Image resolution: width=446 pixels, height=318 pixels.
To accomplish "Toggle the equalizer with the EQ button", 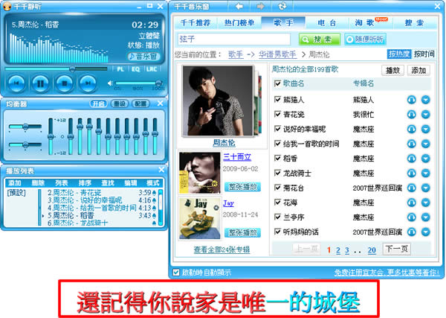I will pos(136,69).
